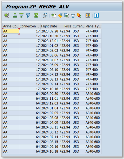
Task: Select the Curren... column header
Action: point(79,26)
